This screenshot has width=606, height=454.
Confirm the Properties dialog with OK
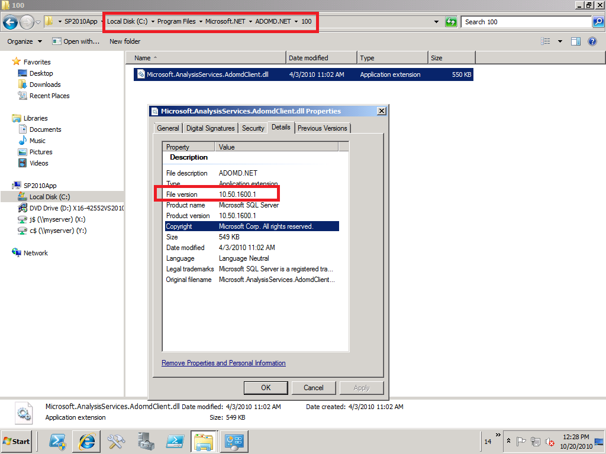click(x=266, y=388)
